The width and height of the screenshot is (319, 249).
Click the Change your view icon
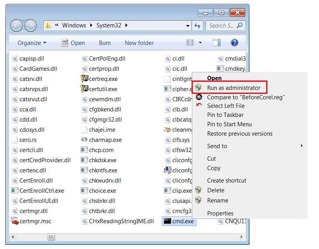[190, 43]
